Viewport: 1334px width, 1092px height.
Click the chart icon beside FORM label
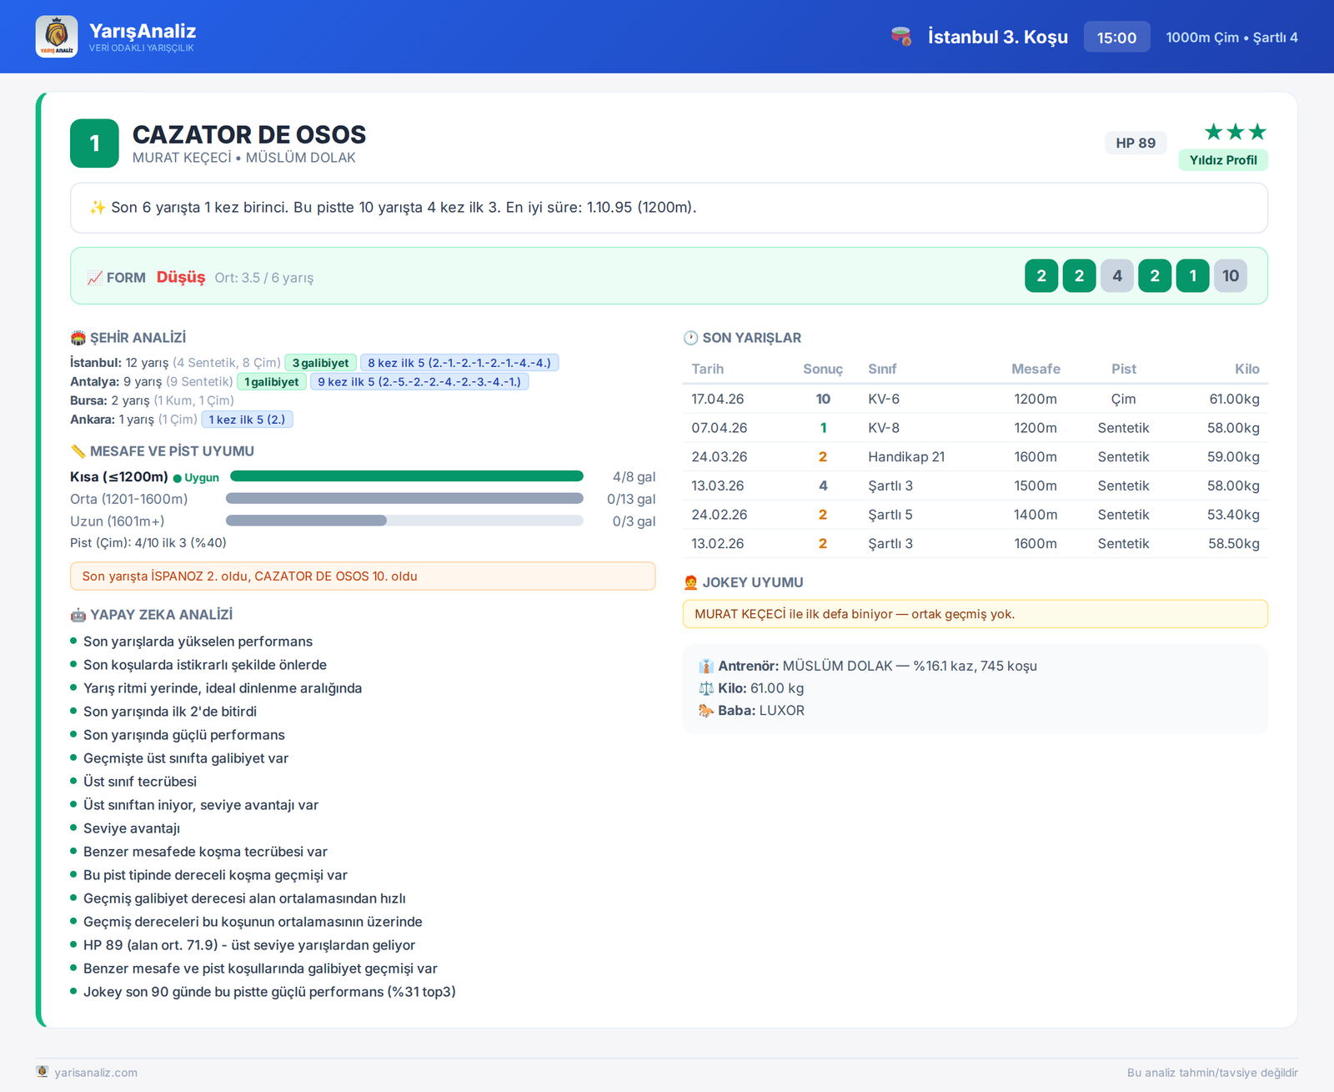[x=95, y=278]
